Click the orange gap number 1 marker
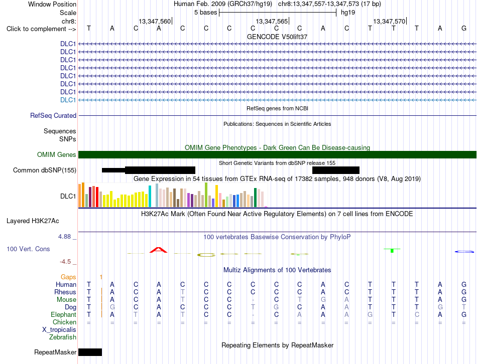 tap(101, 277)
